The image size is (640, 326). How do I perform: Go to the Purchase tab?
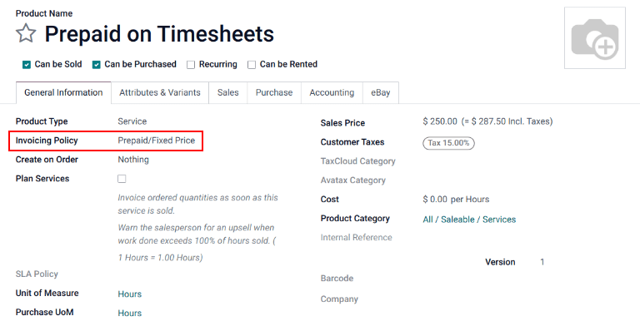coord(274,92)
